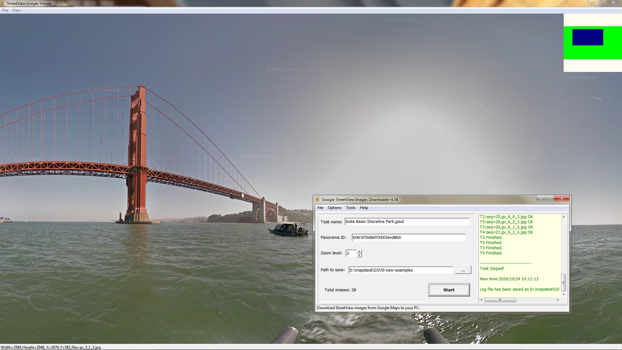
Task: Click log vertical scrollbar thumb
Action: point(564,282)
